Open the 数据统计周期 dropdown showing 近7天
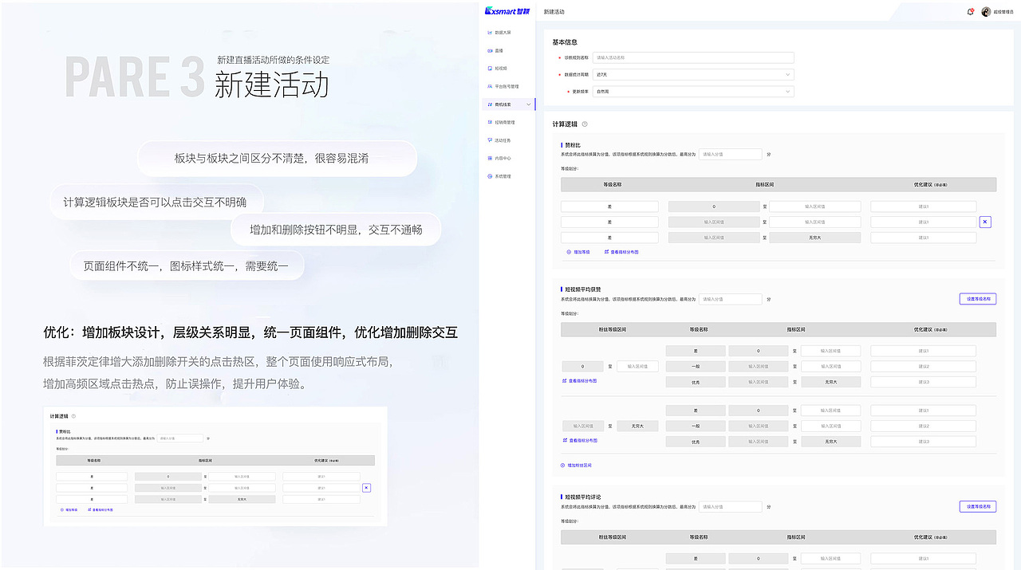The image size is (1021, 570). [693, 74]
